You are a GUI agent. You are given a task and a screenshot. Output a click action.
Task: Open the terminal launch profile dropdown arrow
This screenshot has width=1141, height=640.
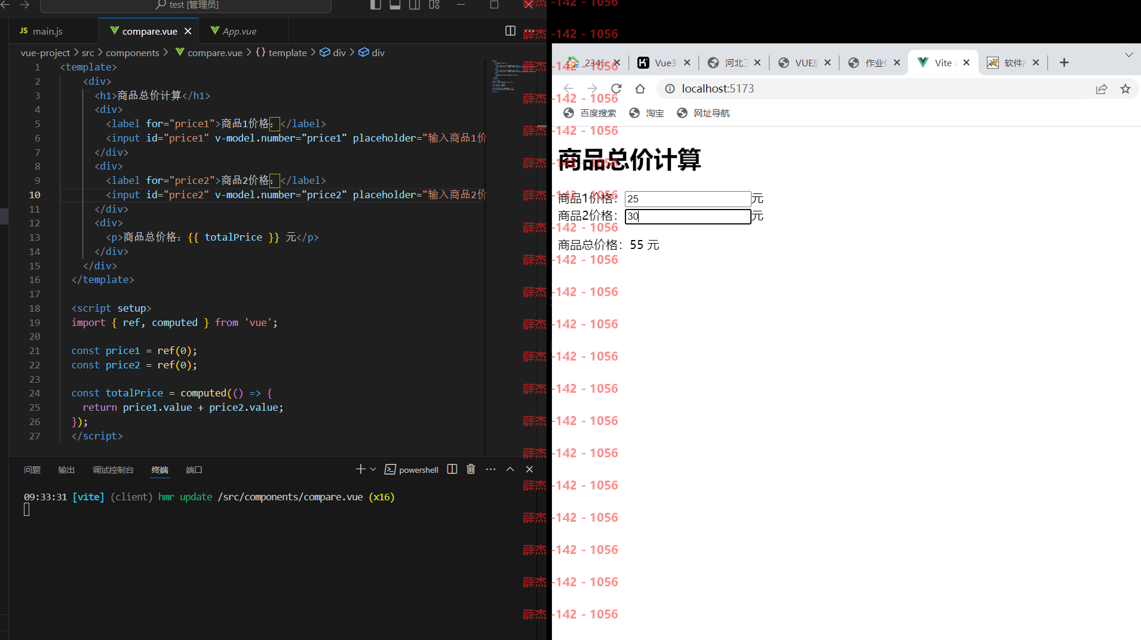(373, 469)
